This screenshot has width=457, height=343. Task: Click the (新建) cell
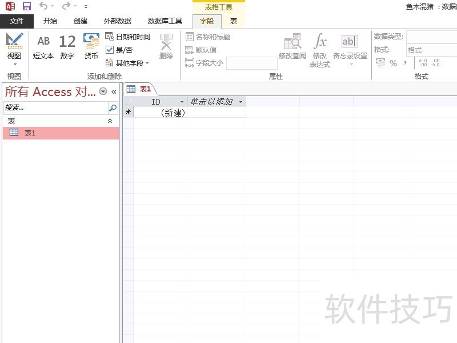[160, 113]
